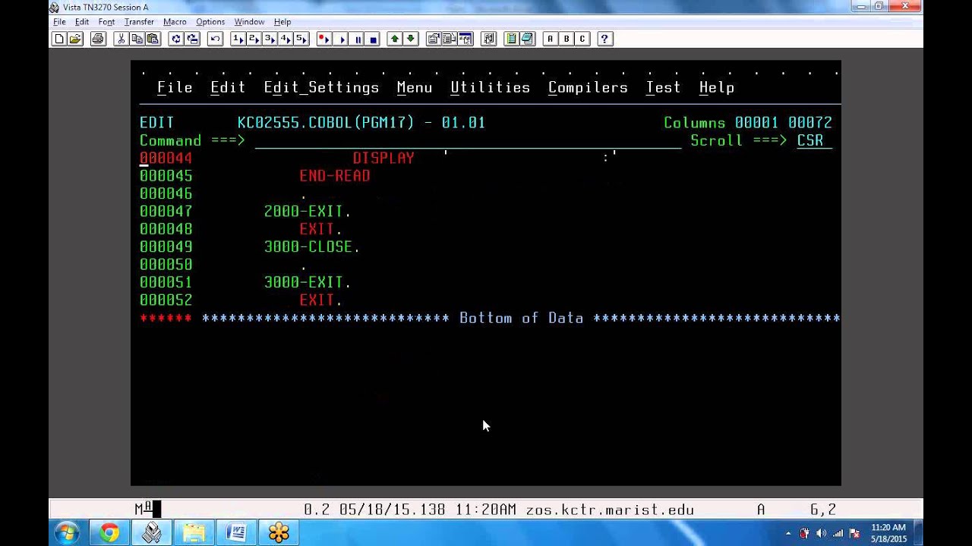Click the macro Stop square icon
Viewport: 972px width, 546px height.
tap(373, 39)
